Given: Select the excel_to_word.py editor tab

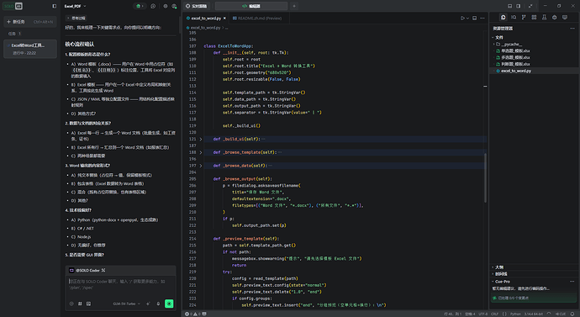Looking at the screenshot, I should pos(206,18).
